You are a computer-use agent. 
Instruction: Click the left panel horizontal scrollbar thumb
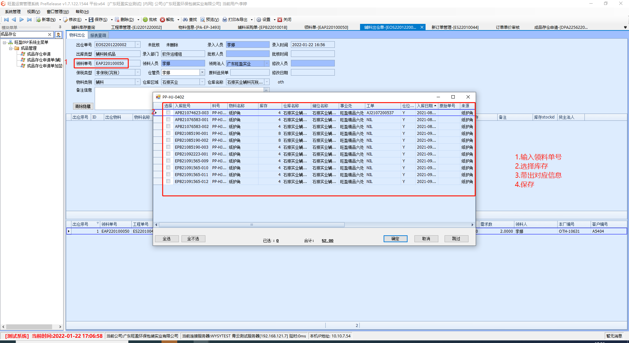29,327
